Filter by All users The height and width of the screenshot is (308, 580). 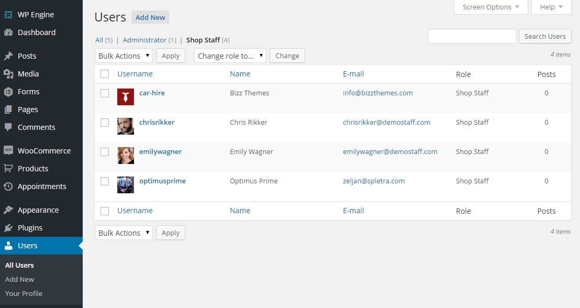(x=99, y=40)
